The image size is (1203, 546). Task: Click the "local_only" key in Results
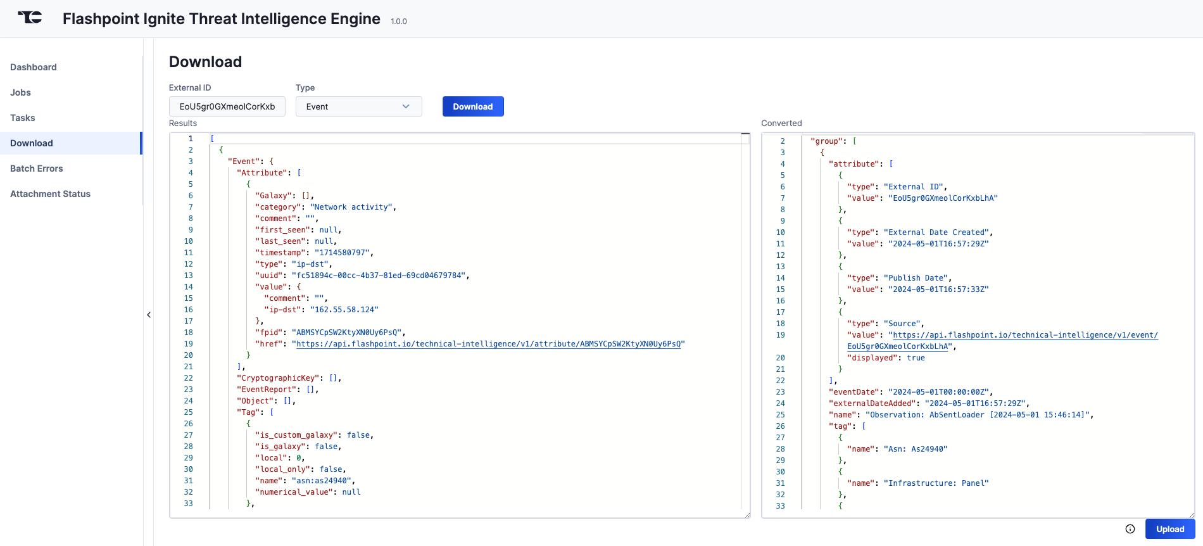coord(282,469)
